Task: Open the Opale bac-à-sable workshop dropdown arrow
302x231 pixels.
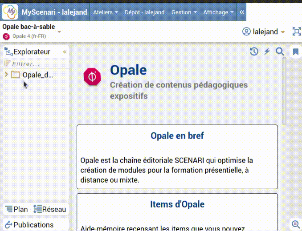Action: pyautogui.click(x=59, y=32)
